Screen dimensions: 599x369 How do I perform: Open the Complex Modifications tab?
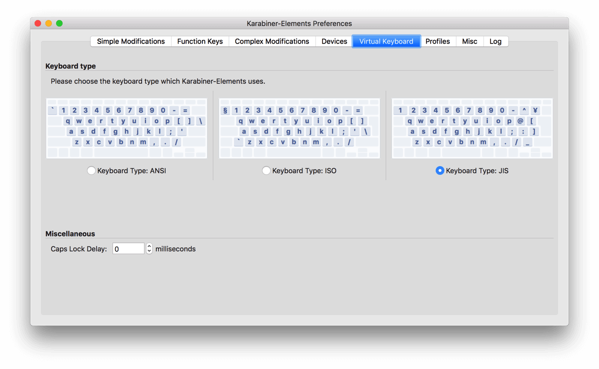click(271, 41)
